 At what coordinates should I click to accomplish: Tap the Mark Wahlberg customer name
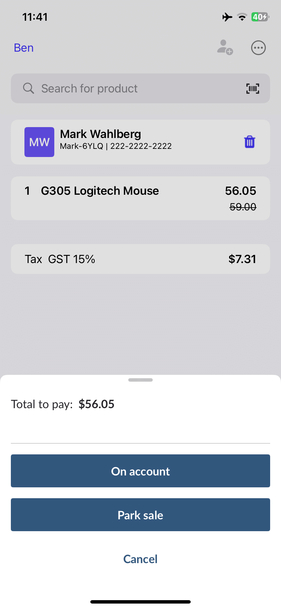100,134
